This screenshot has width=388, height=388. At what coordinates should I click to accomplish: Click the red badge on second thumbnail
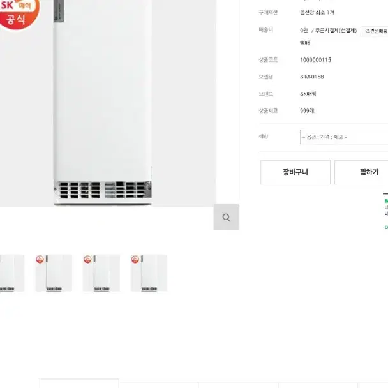point(40,259)
